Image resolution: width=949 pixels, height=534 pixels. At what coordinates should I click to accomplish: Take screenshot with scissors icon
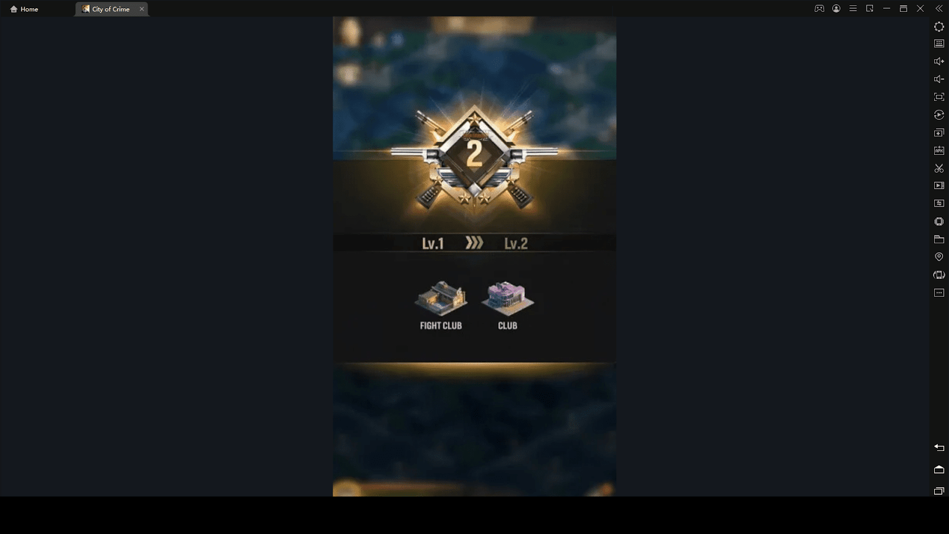click(939, 169)
